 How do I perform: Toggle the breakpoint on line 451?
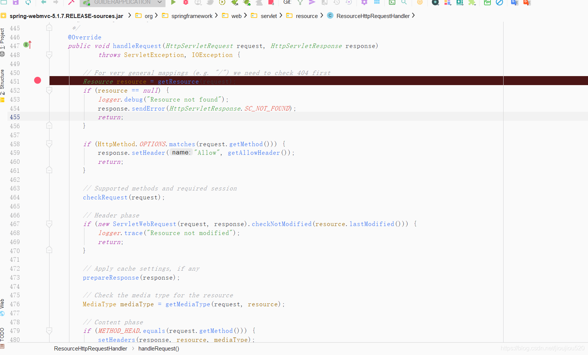click(38, 80)
